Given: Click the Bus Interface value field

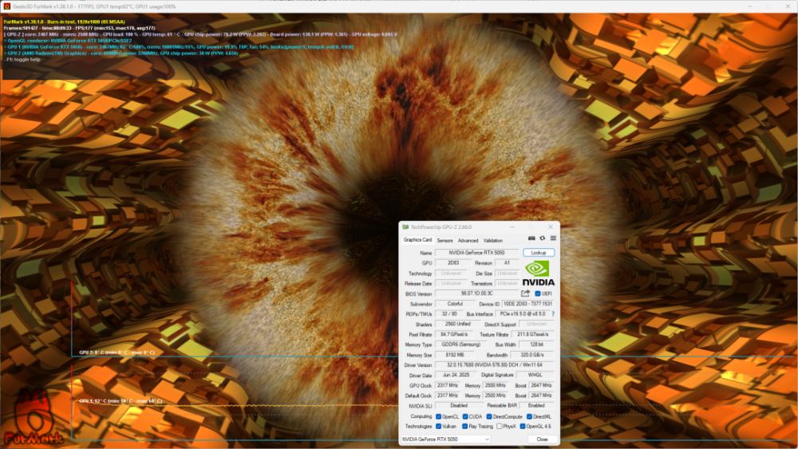Looking at the screenshot, I should 522,314.
